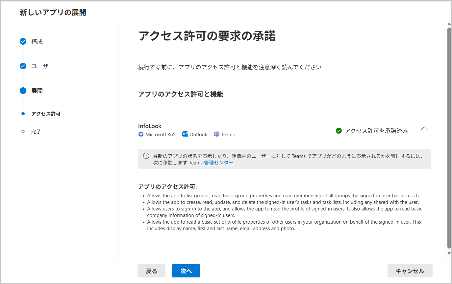Click the scrollbar down arrow
The width and height of the screenshot is (452, 284).
click(449, 253)
